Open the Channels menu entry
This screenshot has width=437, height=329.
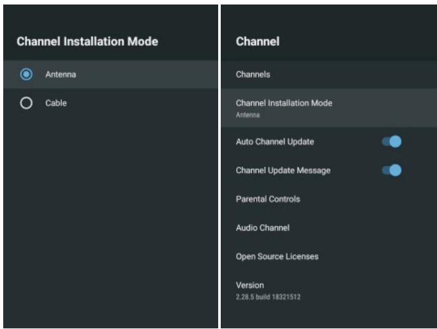point(329,75)
